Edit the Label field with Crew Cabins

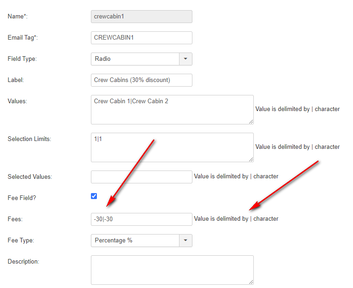coord(141,80)
